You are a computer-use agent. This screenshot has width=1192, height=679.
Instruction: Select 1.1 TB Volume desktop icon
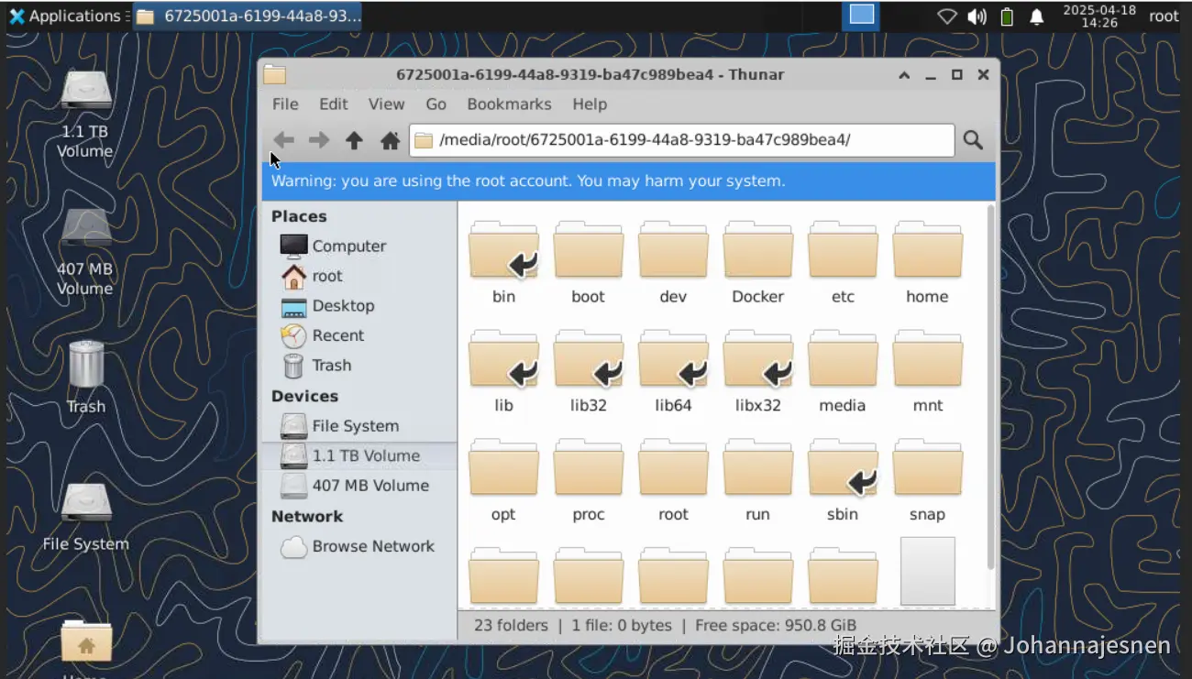point(85,115)
